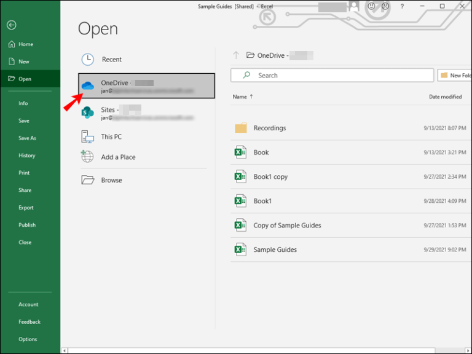Click the Browse folder icon
This screenshot has height=354, width=472.
click(88, 180)
